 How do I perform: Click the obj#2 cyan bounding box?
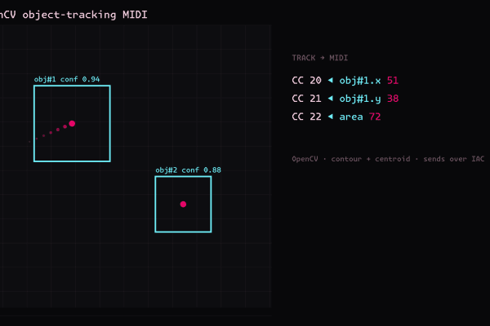pyautogui.click(x=183, y=205)
